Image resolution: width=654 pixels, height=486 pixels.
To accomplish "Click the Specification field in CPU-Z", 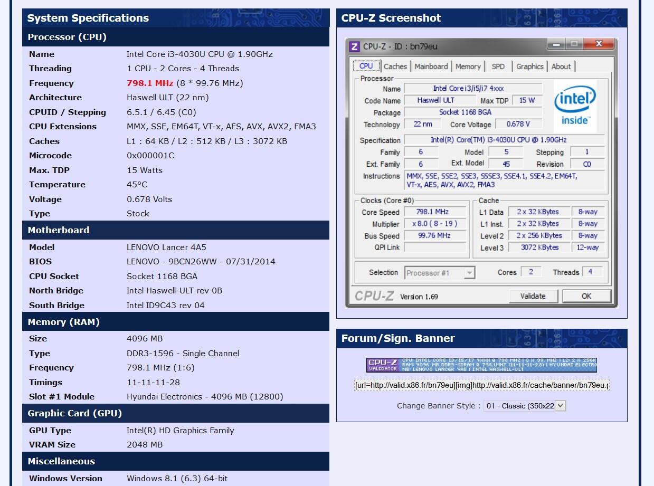I will click(504, 140).
